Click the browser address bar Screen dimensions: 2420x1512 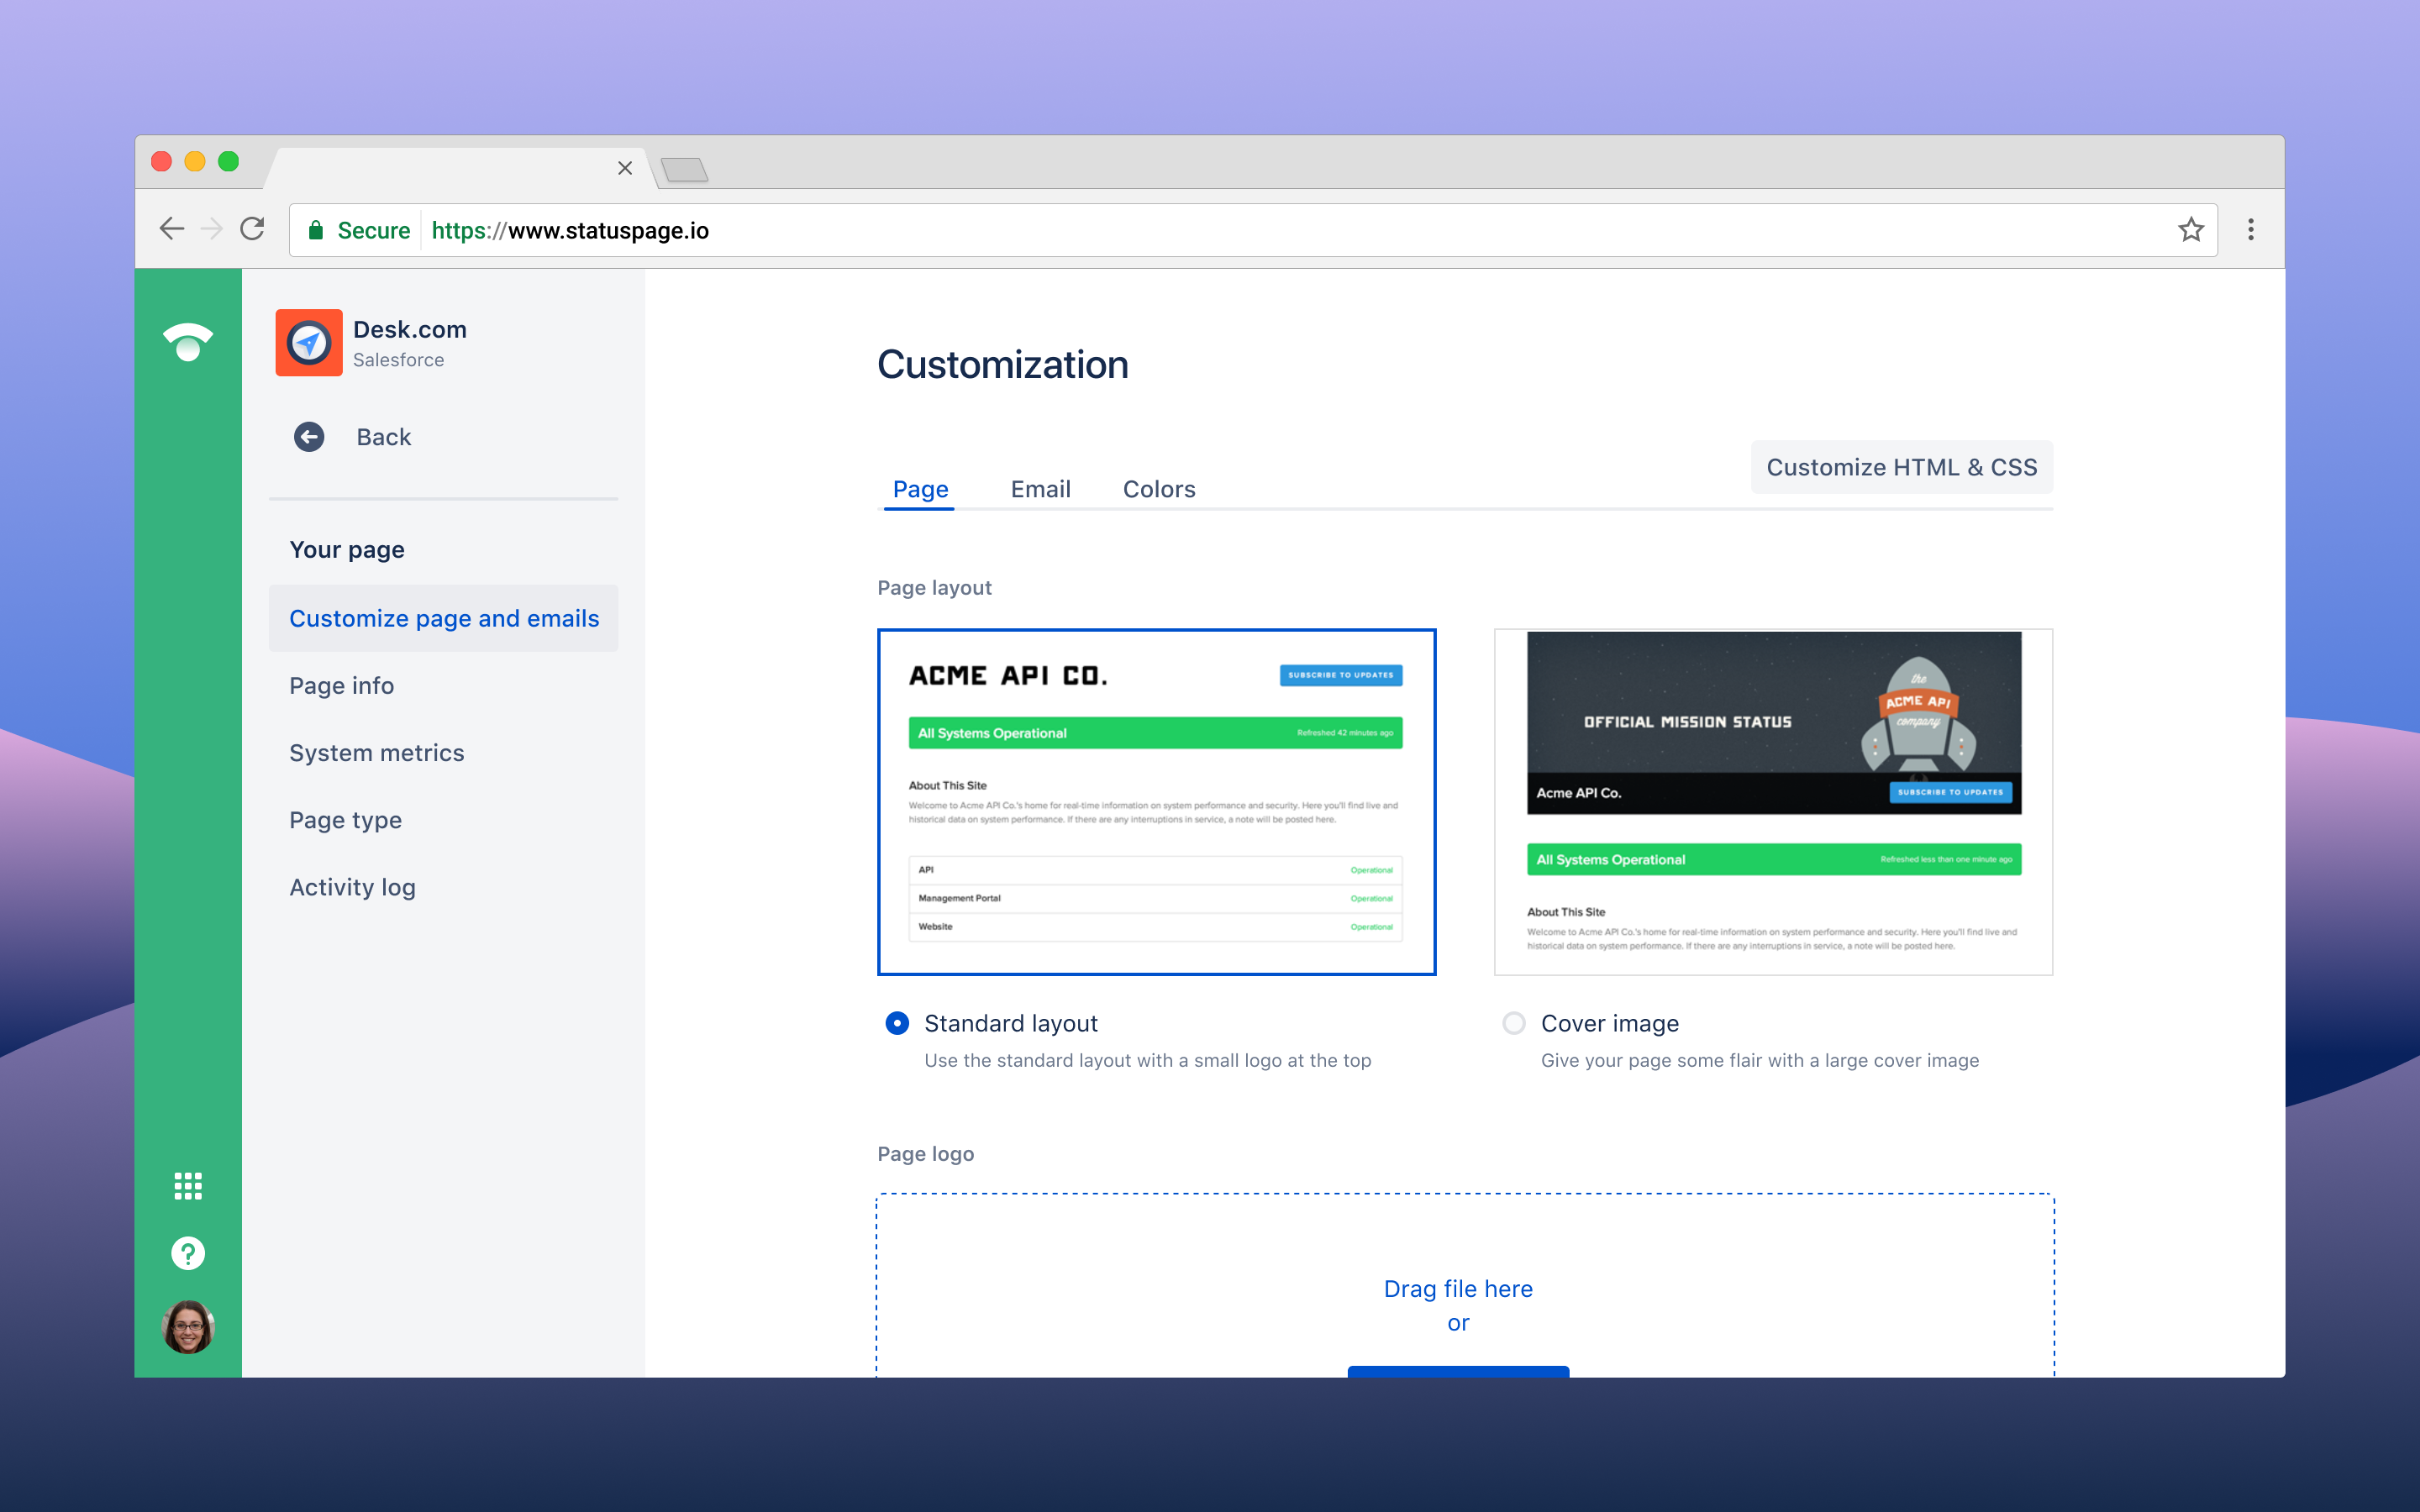[x=900, y=229]
